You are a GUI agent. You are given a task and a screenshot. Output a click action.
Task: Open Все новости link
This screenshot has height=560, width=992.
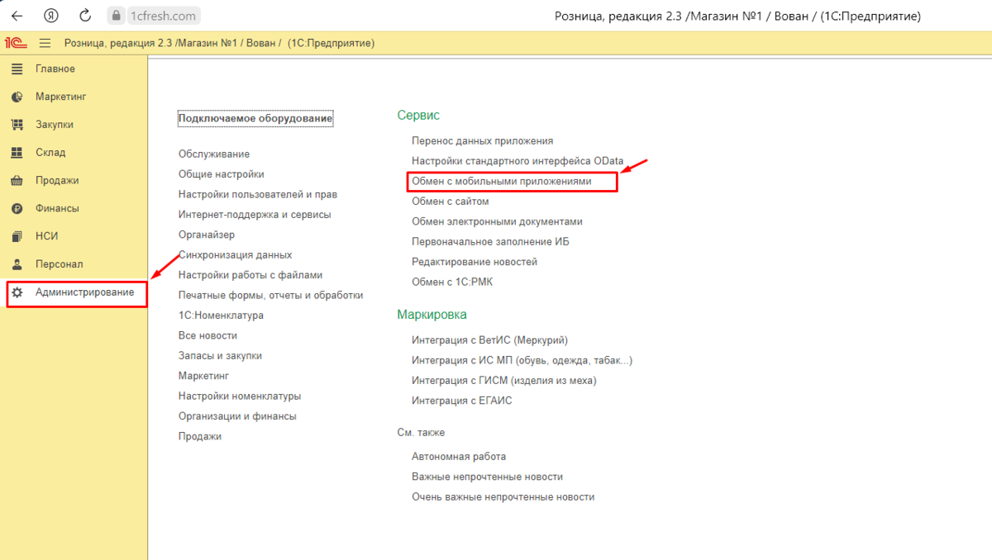[207, 335]
